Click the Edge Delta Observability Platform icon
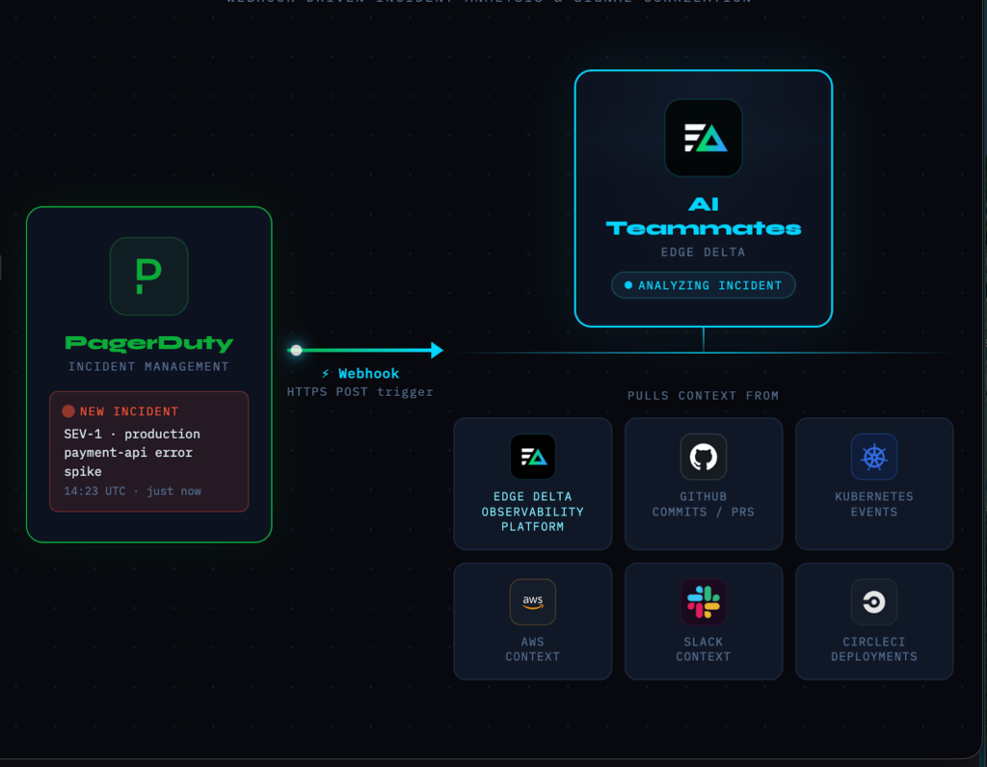 click(532, 457)
